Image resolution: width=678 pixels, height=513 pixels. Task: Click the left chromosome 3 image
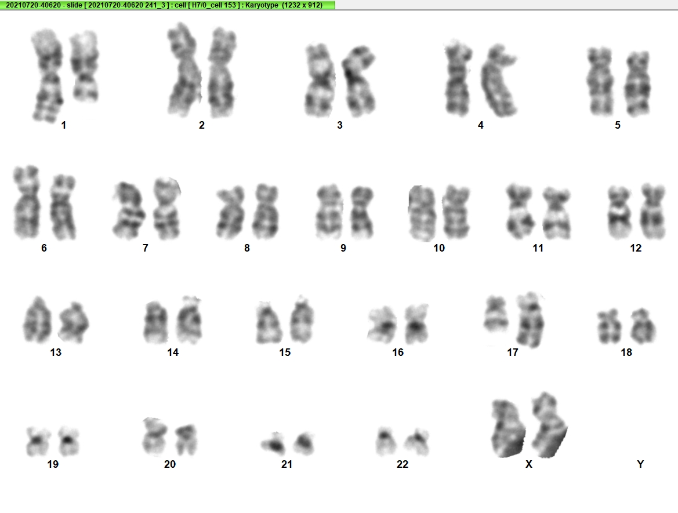320,81
